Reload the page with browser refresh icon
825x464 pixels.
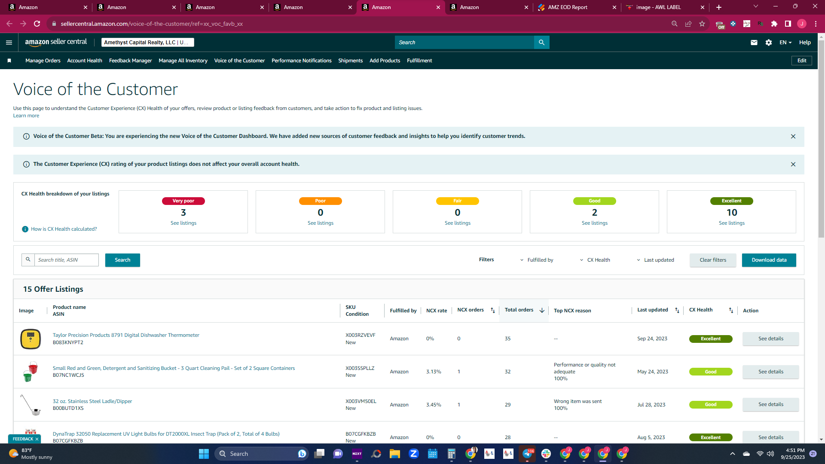point(37,24)
